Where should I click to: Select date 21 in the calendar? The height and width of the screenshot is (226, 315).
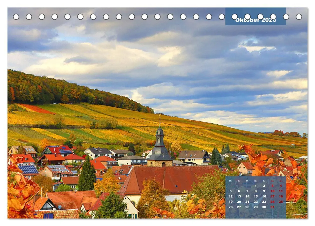click(247, 202)
